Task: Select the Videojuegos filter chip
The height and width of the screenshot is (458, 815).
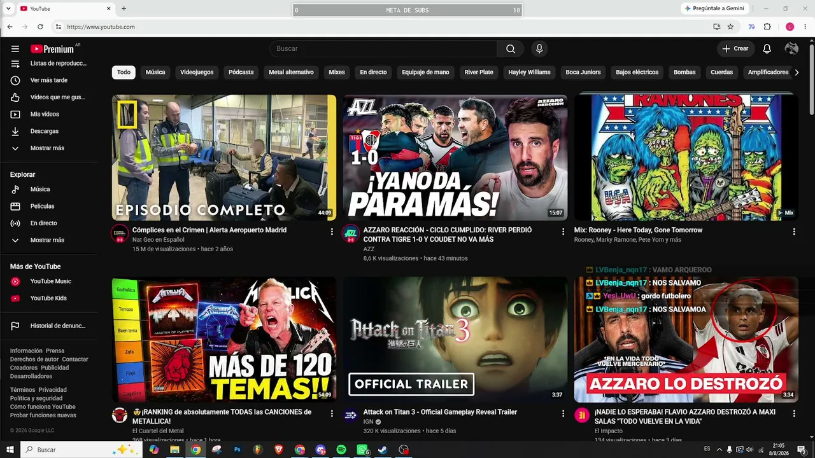Action: [197, 73]
